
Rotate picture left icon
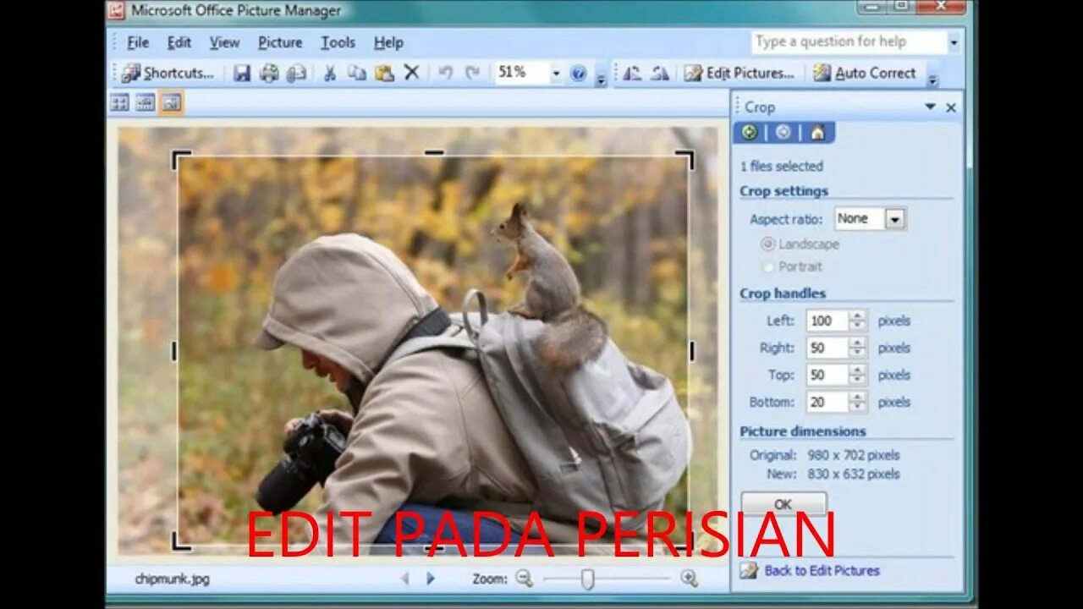pos(632,74)
